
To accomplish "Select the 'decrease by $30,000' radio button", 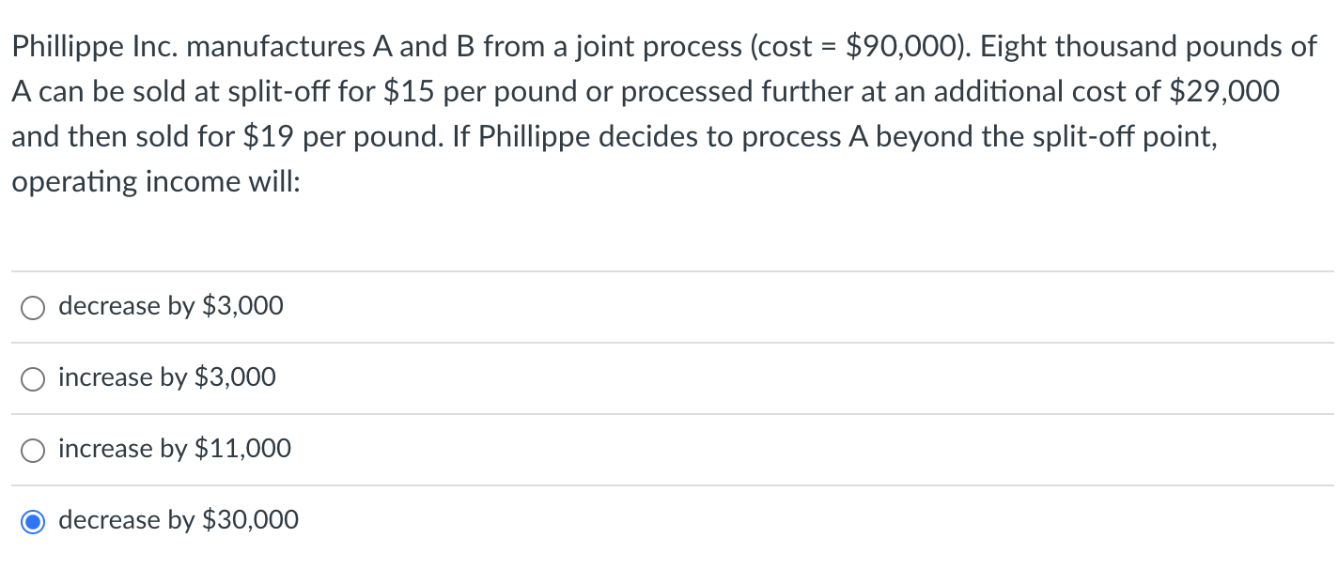I will click(x=33, y=521).
